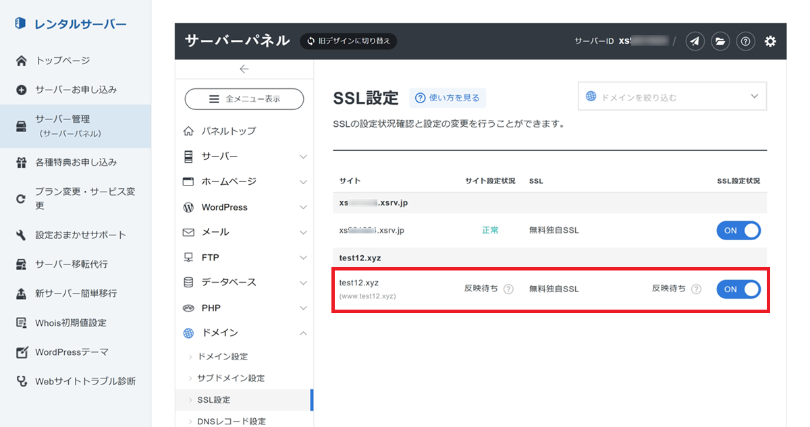810x427 pixels.
Task: Toggle SSL switch for xsrv.jp domain
Action: tap(738, 231)
